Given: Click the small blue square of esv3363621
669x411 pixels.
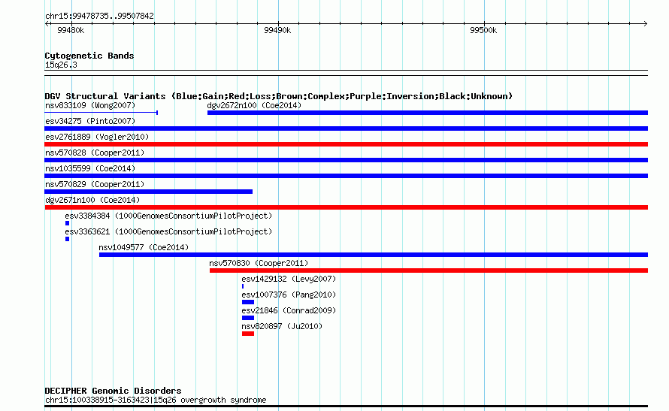Looking at the screenshot, I should click(x=67, y=239).
